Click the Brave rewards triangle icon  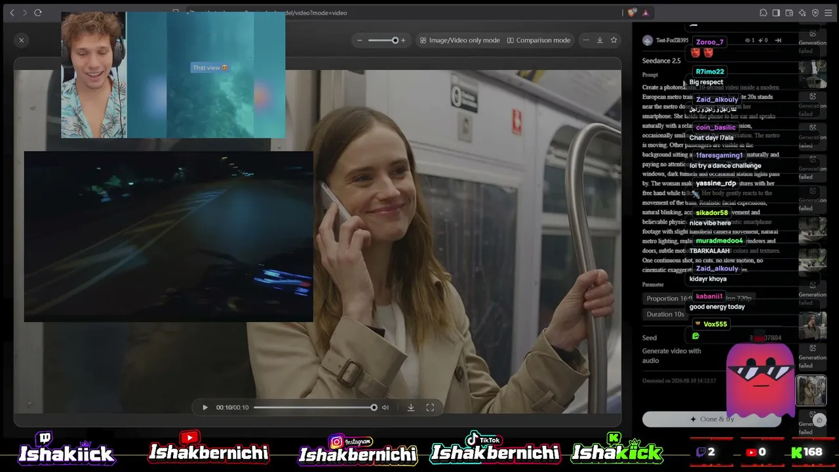click(646, 12)
